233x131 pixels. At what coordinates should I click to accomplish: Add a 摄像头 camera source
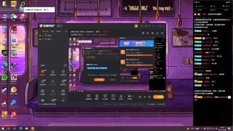click(97, 97)
